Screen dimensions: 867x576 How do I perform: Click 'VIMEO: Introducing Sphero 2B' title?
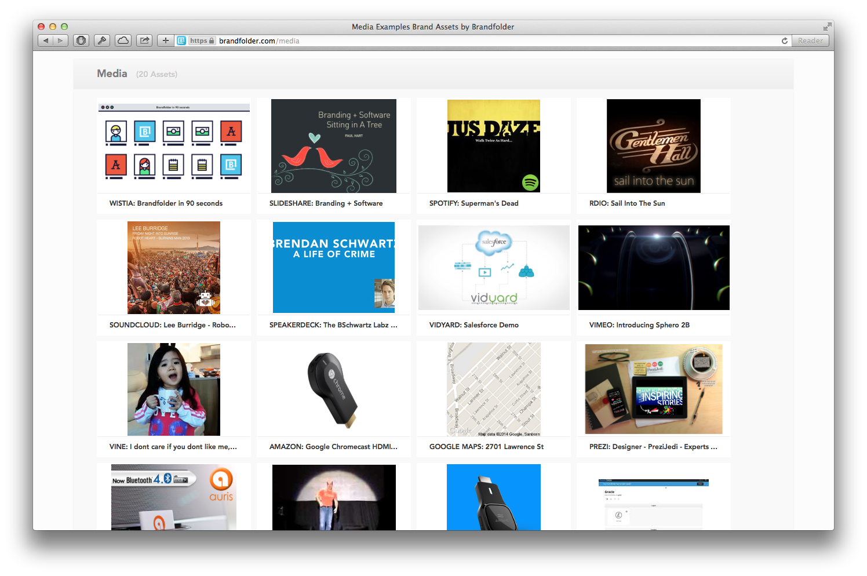click(639, 325)
